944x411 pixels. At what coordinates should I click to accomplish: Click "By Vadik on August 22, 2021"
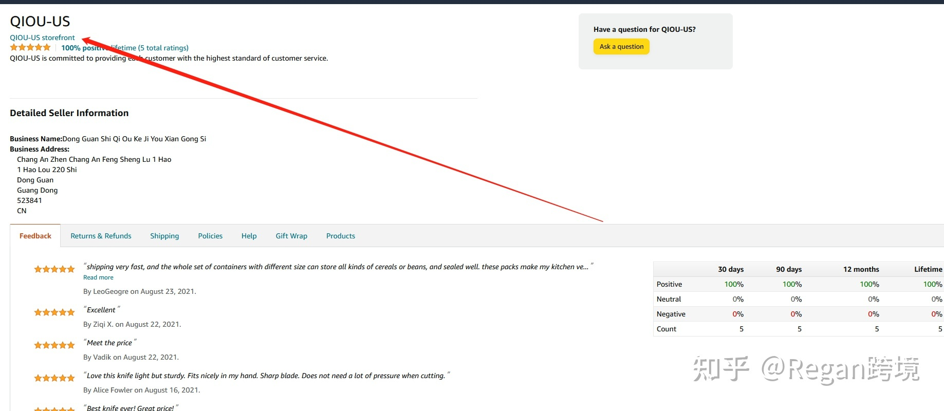pos(131,357)
